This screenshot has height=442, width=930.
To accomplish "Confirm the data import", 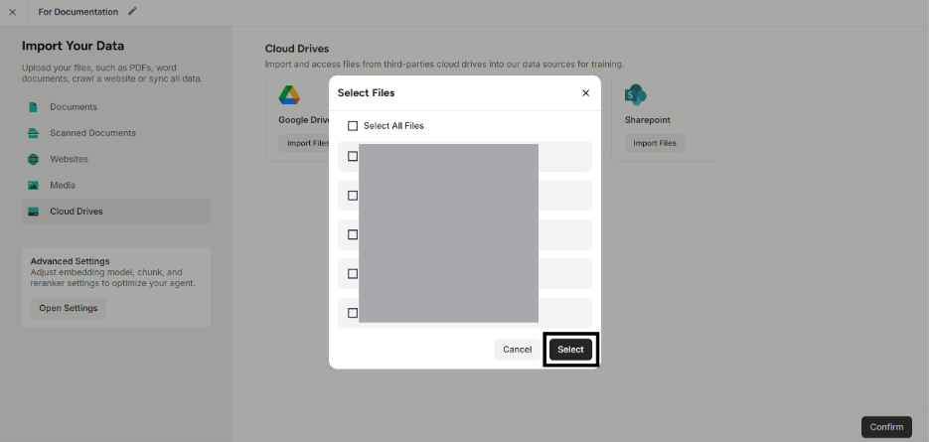I will pos(886,426).
